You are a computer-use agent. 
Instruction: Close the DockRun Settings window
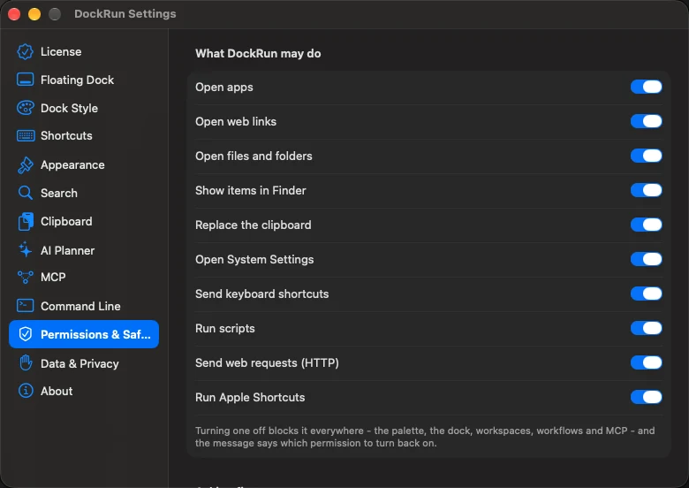[x=14, y=14]
